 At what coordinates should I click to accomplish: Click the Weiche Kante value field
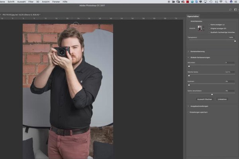230,72
